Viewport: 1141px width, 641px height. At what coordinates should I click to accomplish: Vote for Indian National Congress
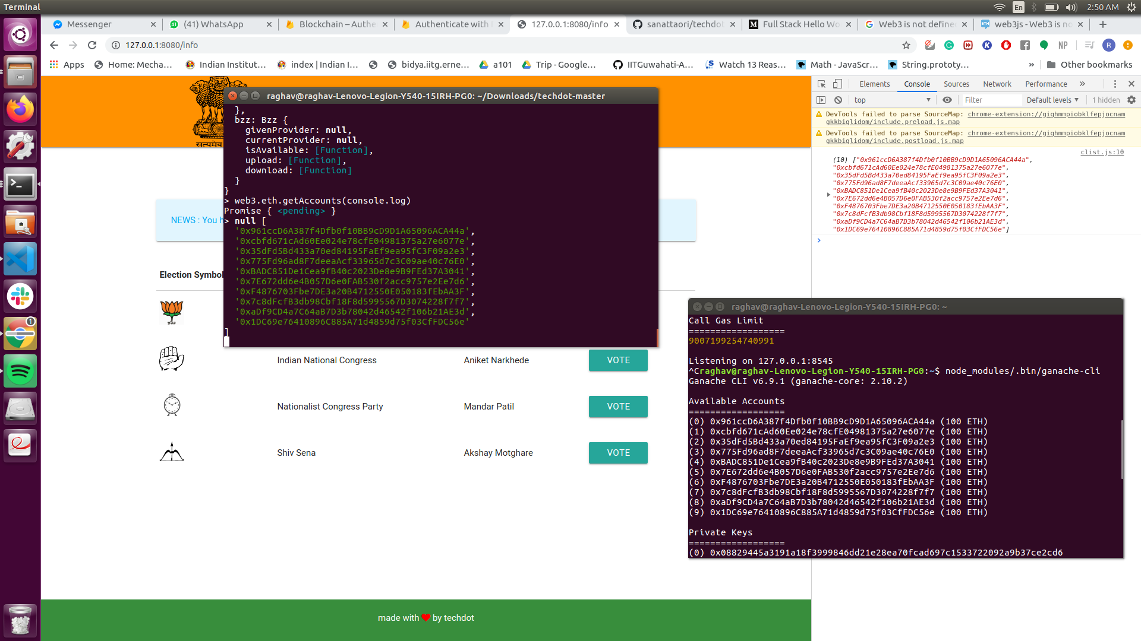click(618, 360)
